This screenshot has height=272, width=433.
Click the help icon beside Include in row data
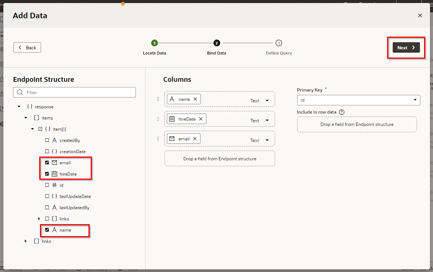342,112
